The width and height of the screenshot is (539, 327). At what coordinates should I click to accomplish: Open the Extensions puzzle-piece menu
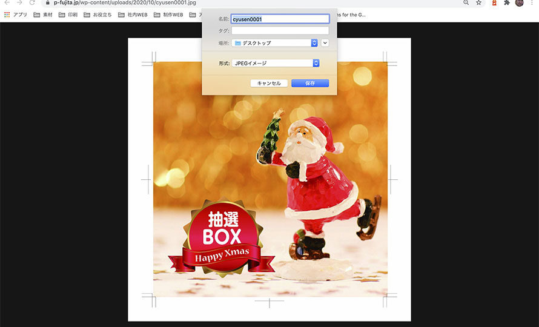tap(506, 2)
